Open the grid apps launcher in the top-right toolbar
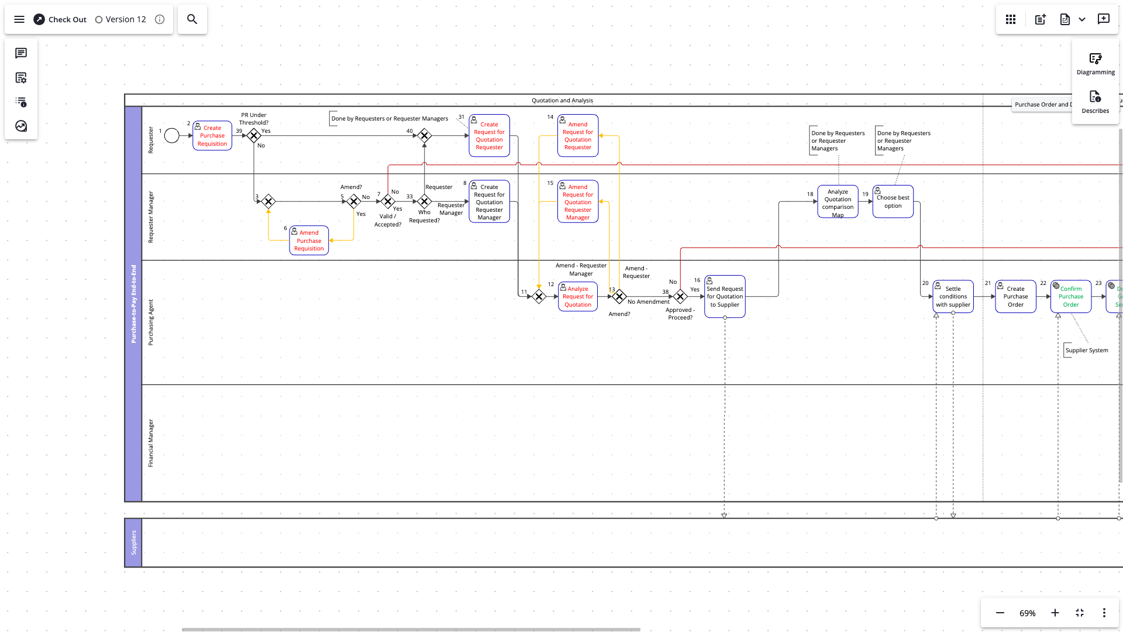 coord(1010,19)
